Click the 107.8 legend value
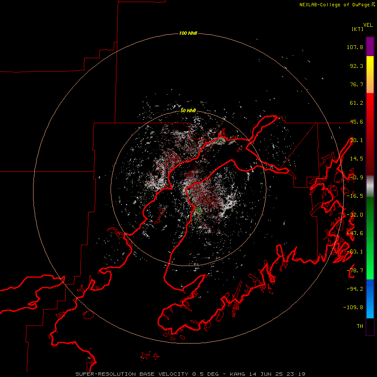 tap(355, 47)
